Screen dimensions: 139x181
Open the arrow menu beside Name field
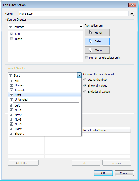132,14
